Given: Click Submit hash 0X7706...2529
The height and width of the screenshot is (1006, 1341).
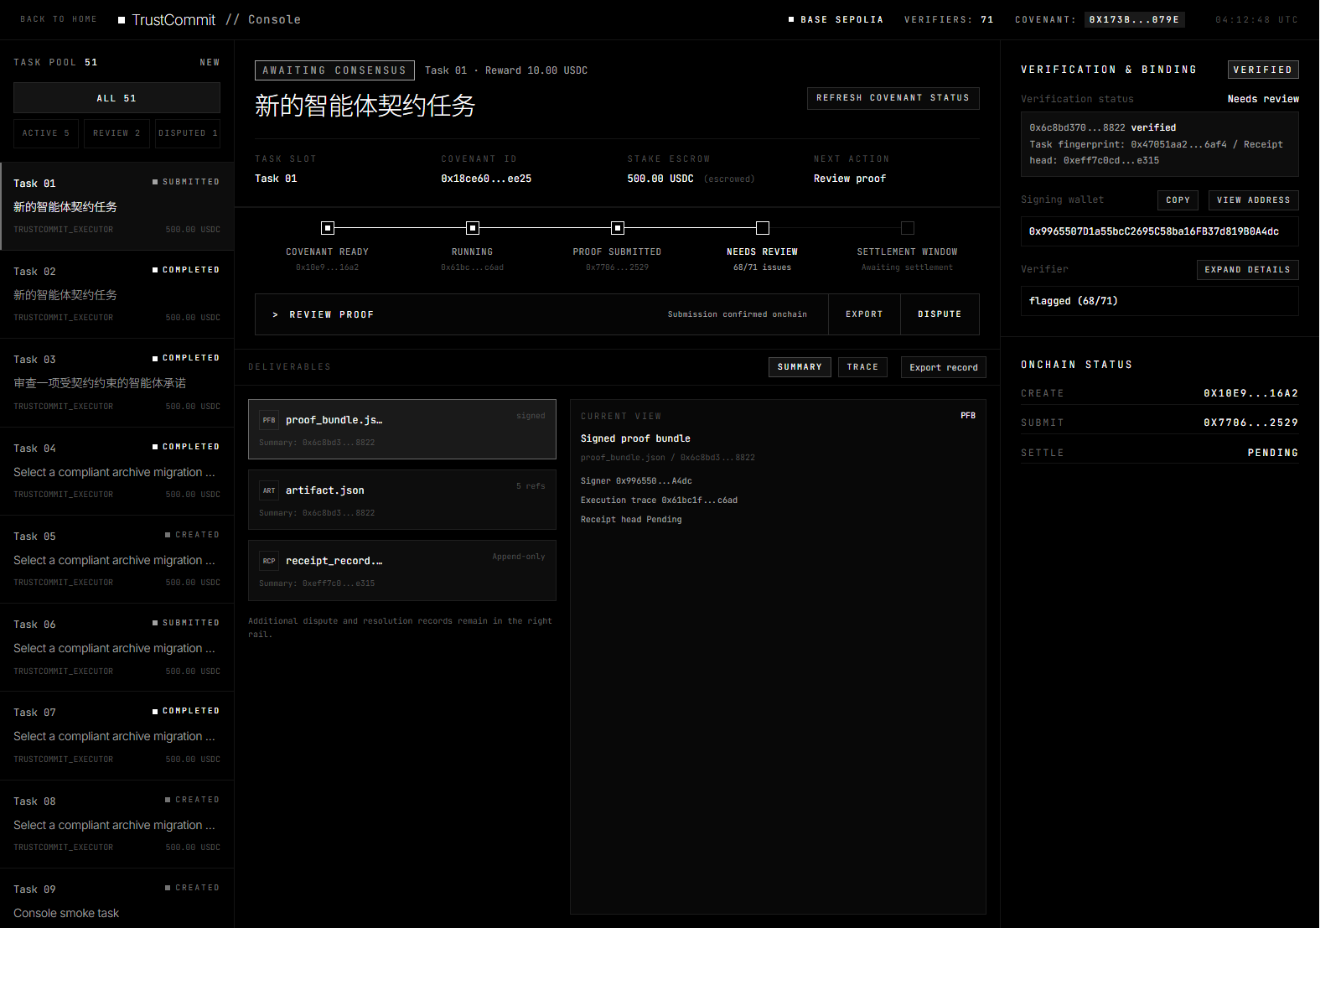Looking at the screenshot, I should pos(1250,423).
